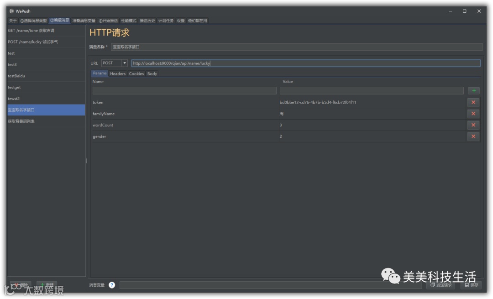Open the 他们都在用 tab
This screenshot has height=299, width=493.
(198, 21)
